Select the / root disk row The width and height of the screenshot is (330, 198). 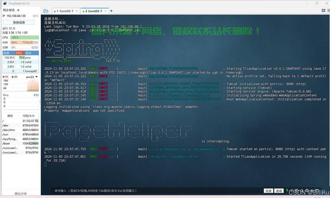[20, 121]
